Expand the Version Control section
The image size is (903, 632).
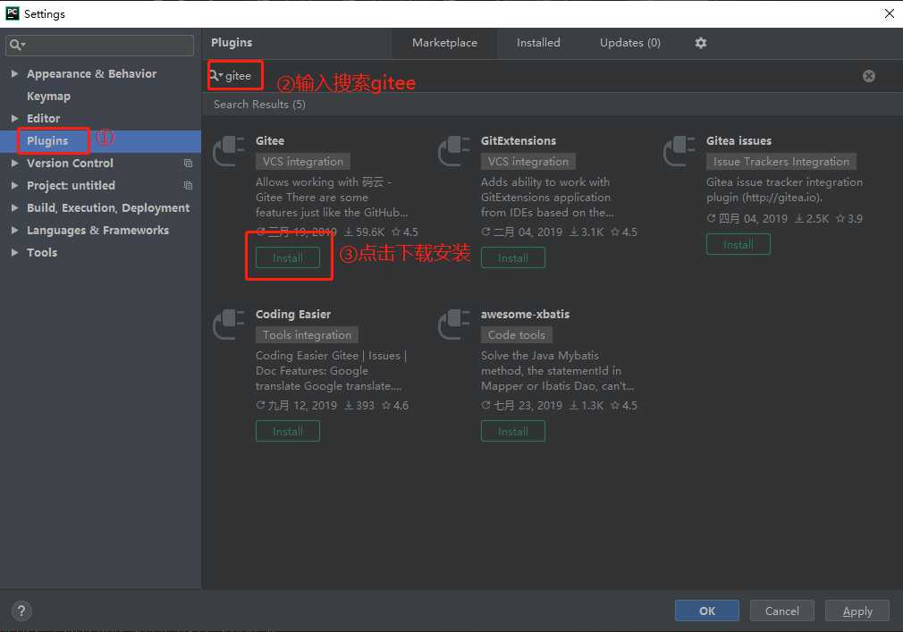(14, 164)
